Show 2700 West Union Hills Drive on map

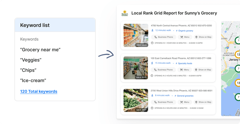[203, 102]
